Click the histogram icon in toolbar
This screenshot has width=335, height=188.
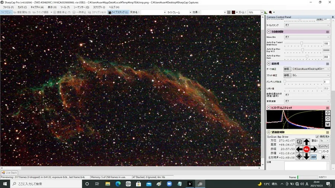pyautogui.click(x=266, y=12)
